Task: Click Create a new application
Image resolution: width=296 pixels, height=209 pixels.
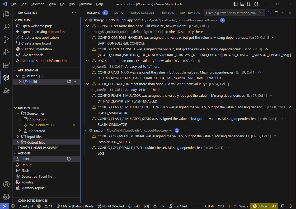Action: point(40,37)
